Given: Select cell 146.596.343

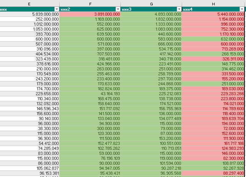Looking at the screenshot, I should (30, 109).
